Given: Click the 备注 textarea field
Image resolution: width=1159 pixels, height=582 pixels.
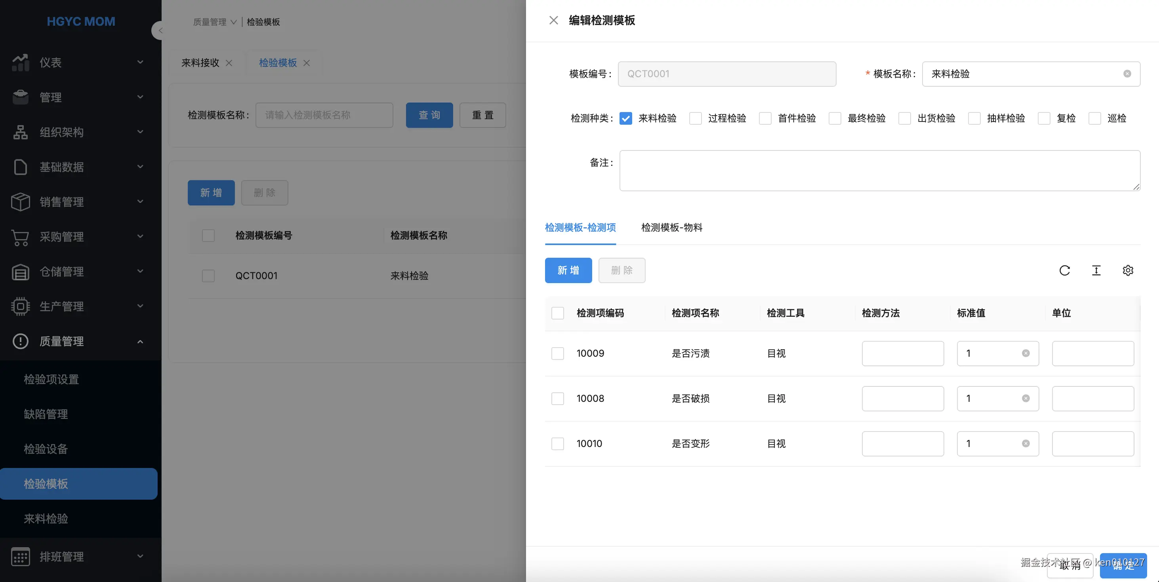Looking at the screenshot, I should coord(879,171).
